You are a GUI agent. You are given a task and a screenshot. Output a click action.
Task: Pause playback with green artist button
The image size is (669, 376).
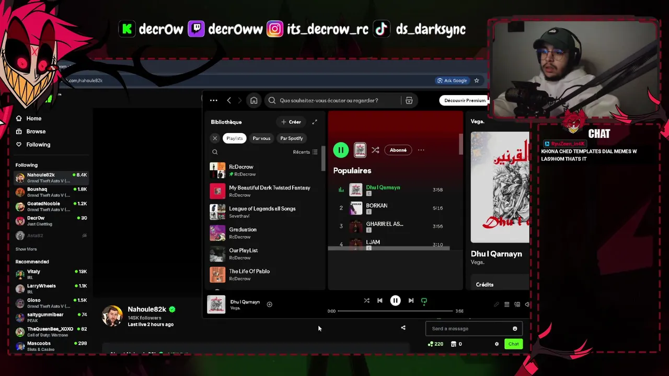tap(341, 150)
